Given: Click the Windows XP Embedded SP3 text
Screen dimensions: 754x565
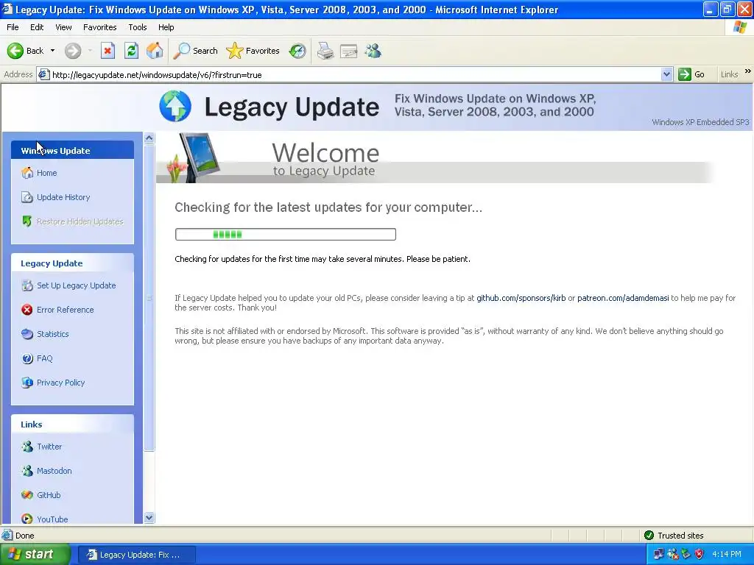Looking at the screenshot, I should tap(700, 122).
